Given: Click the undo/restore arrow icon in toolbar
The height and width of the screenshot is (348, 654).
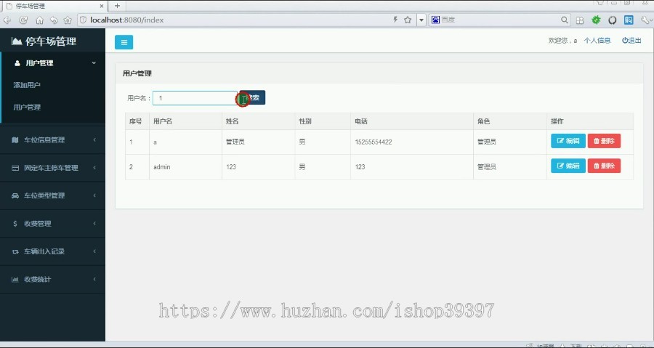Looking at the screenshot, I should click(x=54, y=20).
